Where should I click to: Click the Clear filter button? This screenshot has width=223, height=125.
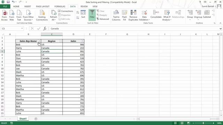coord(101,11)
